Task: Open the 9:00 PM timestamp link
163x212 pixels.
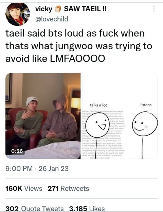Action: (x=19, y=169)
